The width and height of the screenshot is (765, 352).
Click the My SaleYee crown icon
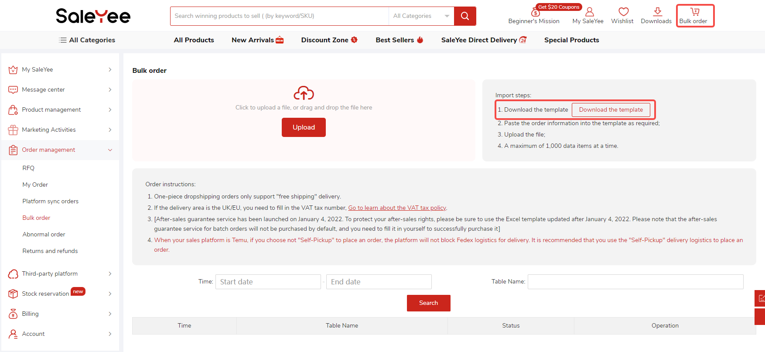[x=13, y=70]
